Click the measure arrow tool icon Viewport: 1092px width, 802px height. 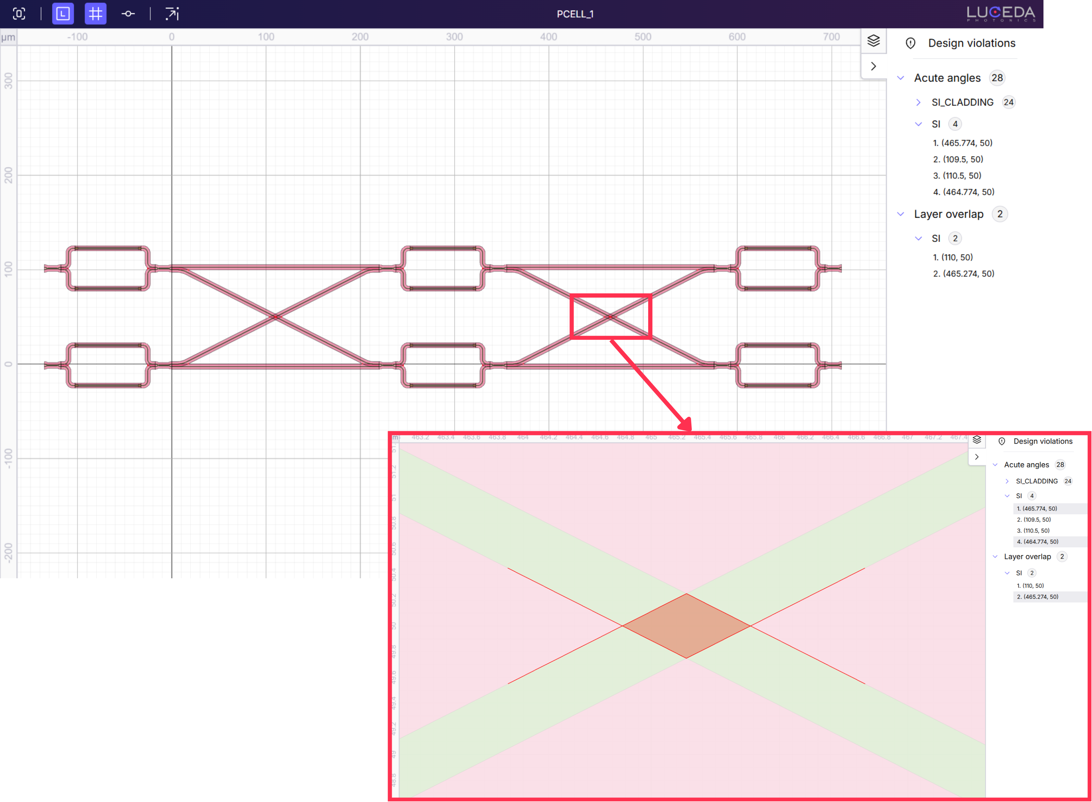(172, 14)
